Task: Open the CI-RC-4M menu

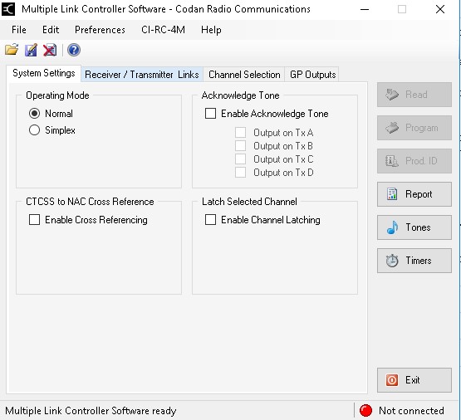Action: click(x=163, y=30)
